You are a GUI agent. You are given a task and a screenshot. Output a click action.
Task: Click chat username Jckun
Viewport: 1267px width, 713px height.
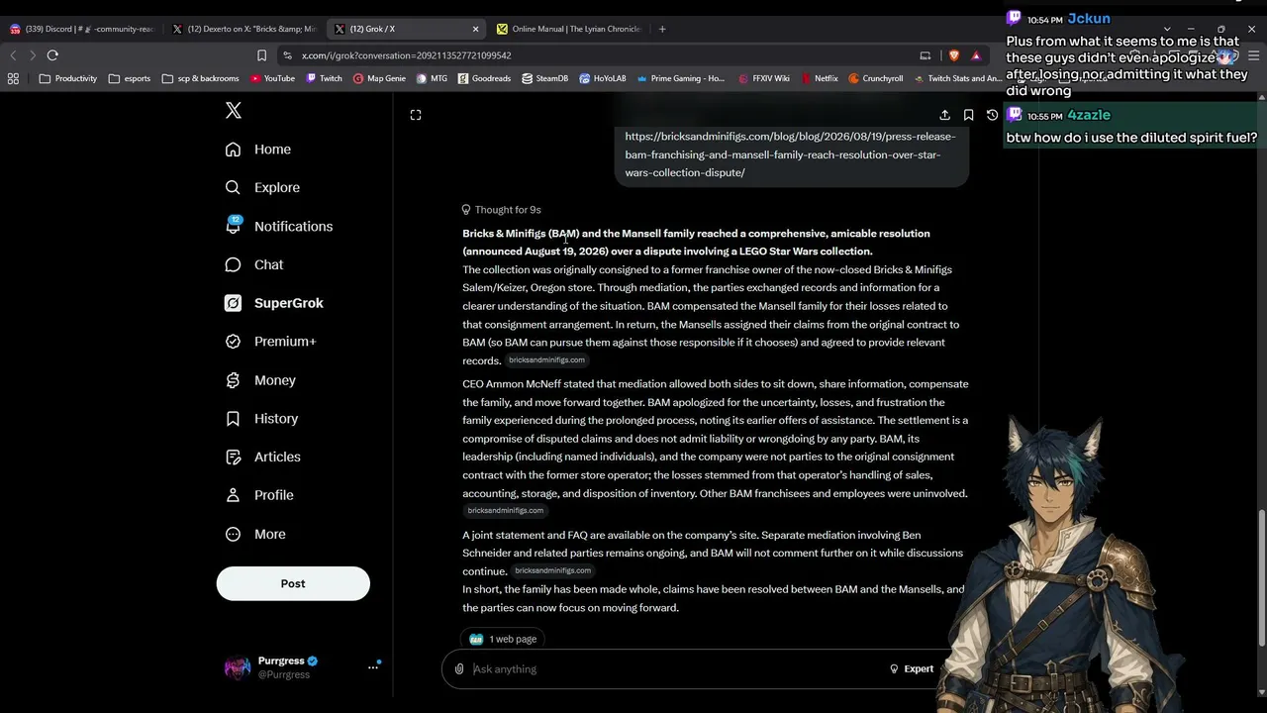tap(1089, 19)
